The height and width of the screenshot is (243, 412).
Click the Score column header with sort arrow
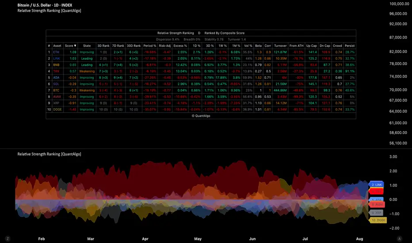(x=70, y=46)
